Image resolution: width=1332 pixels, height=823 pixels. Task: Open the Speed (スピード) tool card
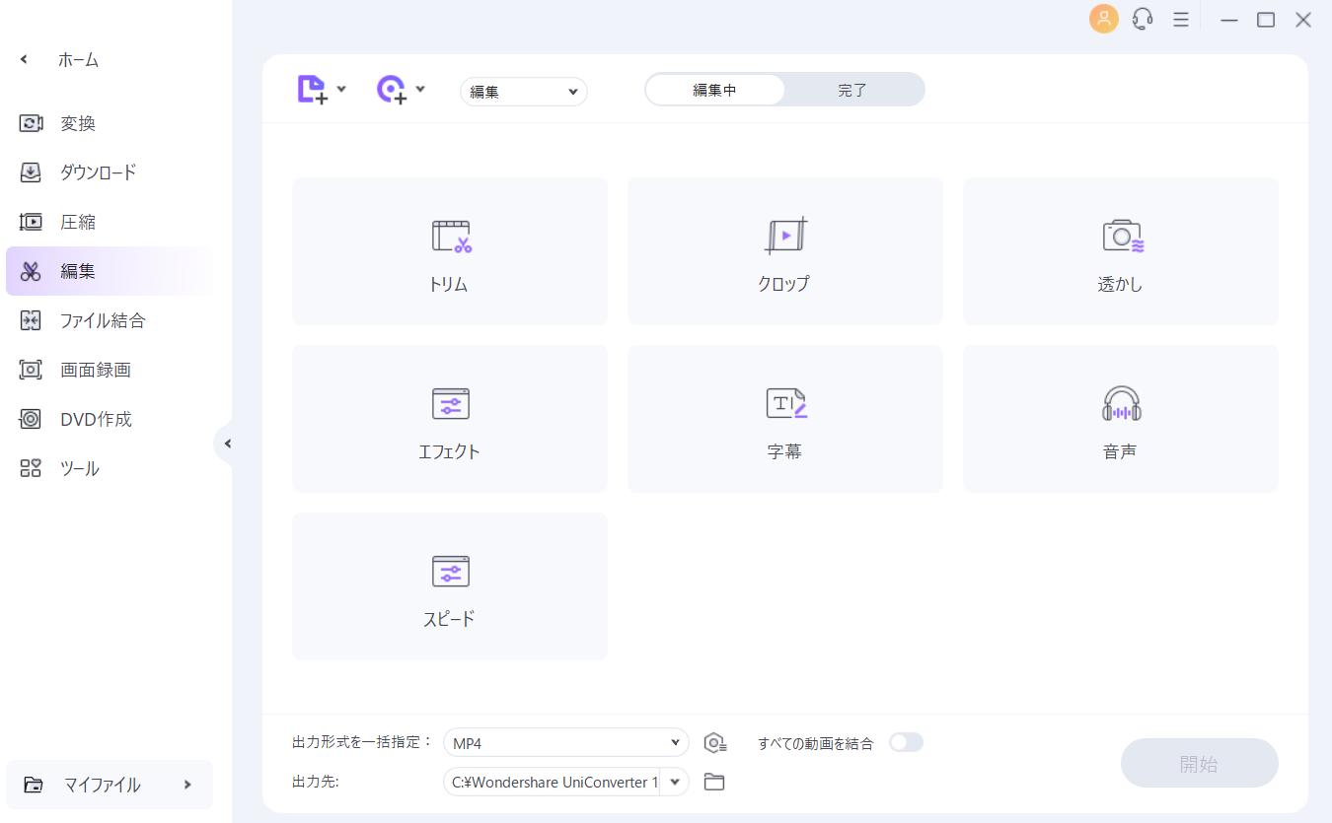coord(450,586)
